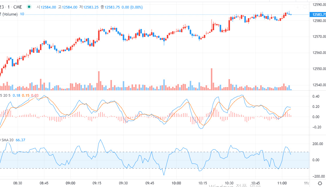This screenshot has height=187, width=326.
Task: Click the green market status dot
Action: (x=29, y=7)
